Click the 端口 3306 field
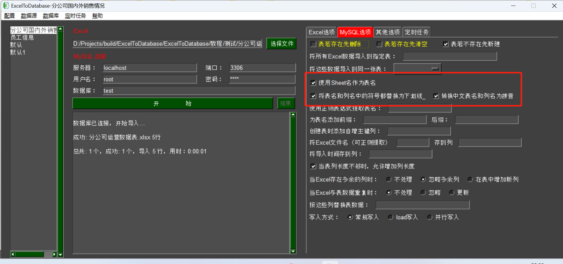Viewport: 563px width, 264px height. pyautogui.click(x=262, y=68)
